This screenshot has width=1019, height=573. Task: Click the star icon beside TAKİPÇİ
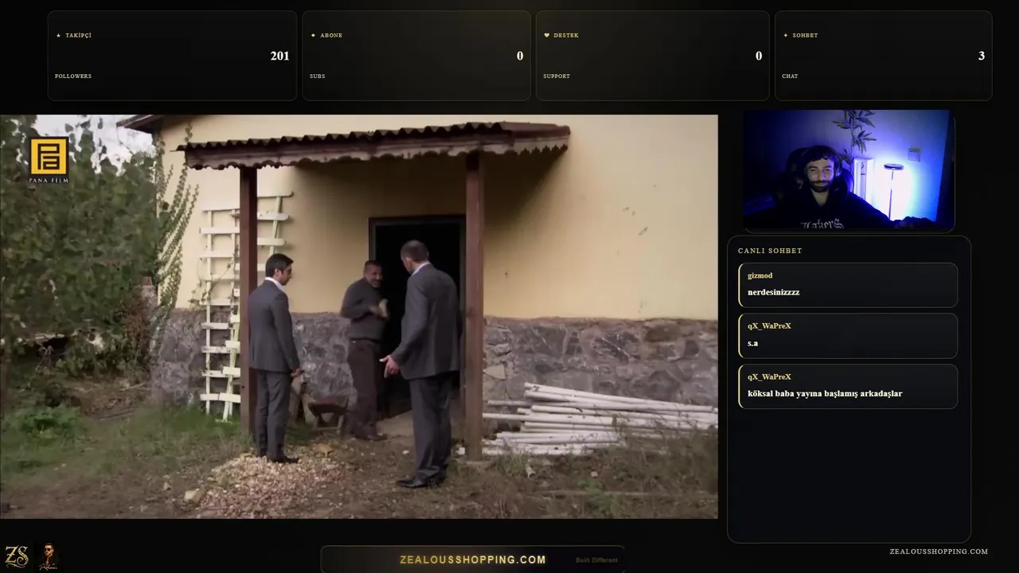coord(58,35)
